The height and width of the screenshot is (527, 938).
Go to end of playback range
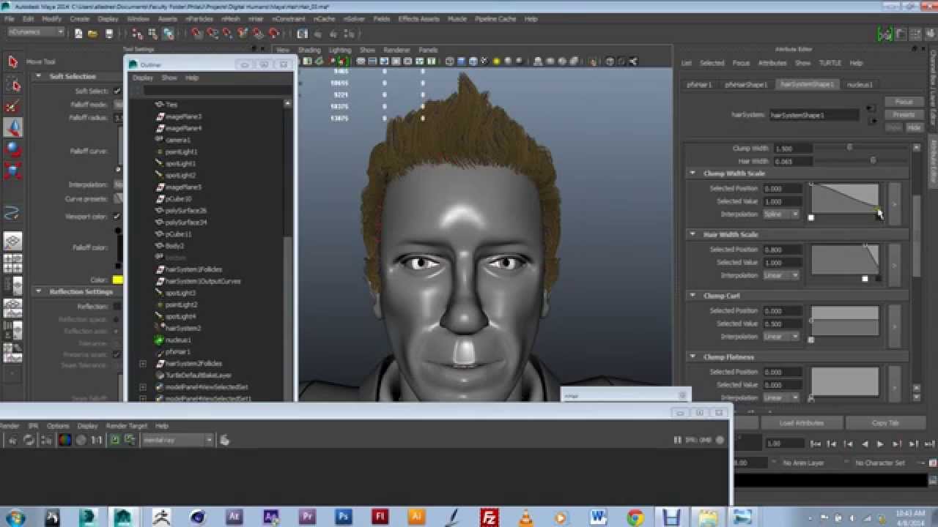point(928,444)
